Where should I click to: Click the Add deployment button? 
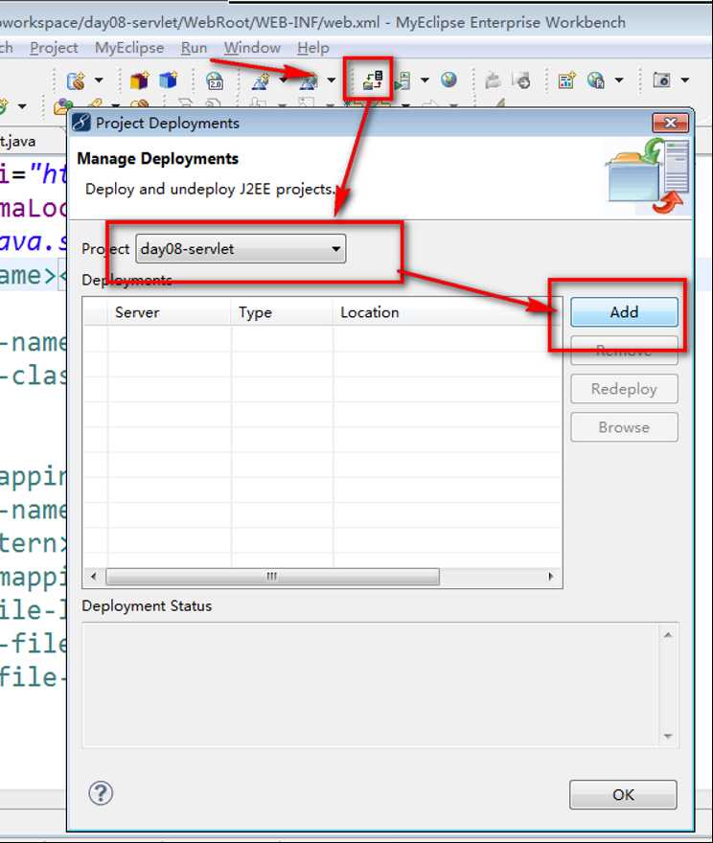[x=624, y=312]
